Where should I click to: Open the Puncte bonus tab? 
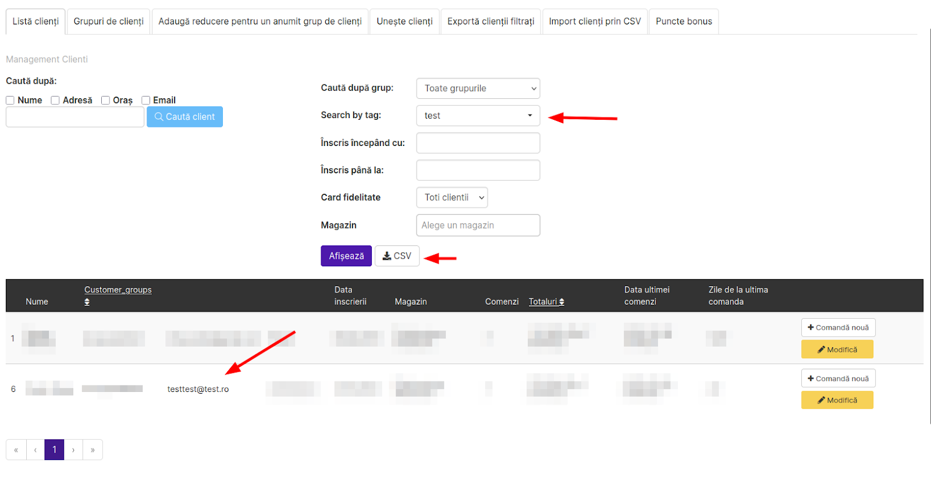coord(684,22)
